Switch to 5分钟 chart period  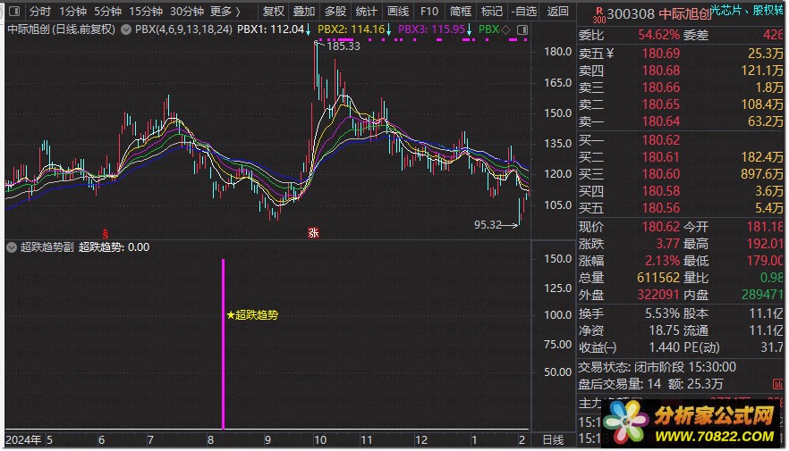click(107, 11)
